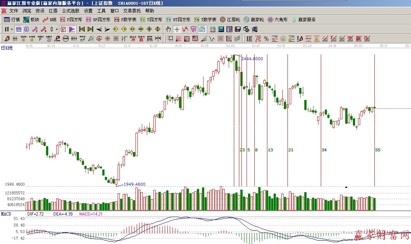Click the save disk icon
Image resolution: width=411 pixels, height=244 pixels.
pos(238,29)
